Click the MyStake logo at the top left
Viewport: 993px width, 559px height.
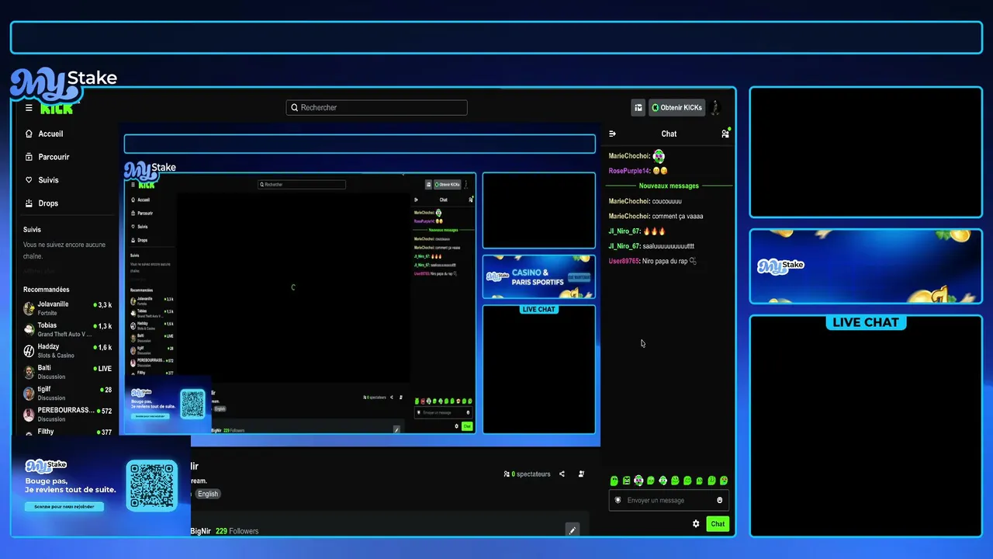click(64, 84)
